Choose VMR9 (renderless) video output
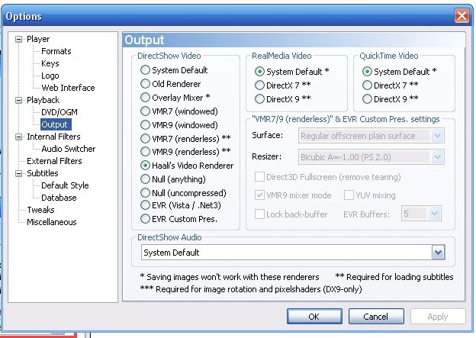This screenshot has height=338, width=476. click(145, 152)
